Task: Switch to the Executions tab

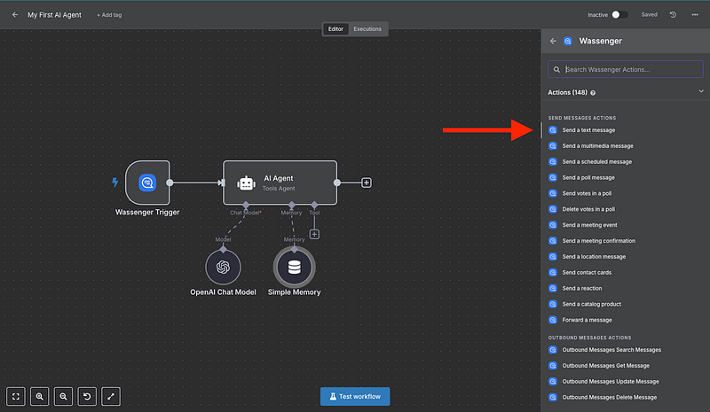Action: pyautogui.click(x=367, y=29)
